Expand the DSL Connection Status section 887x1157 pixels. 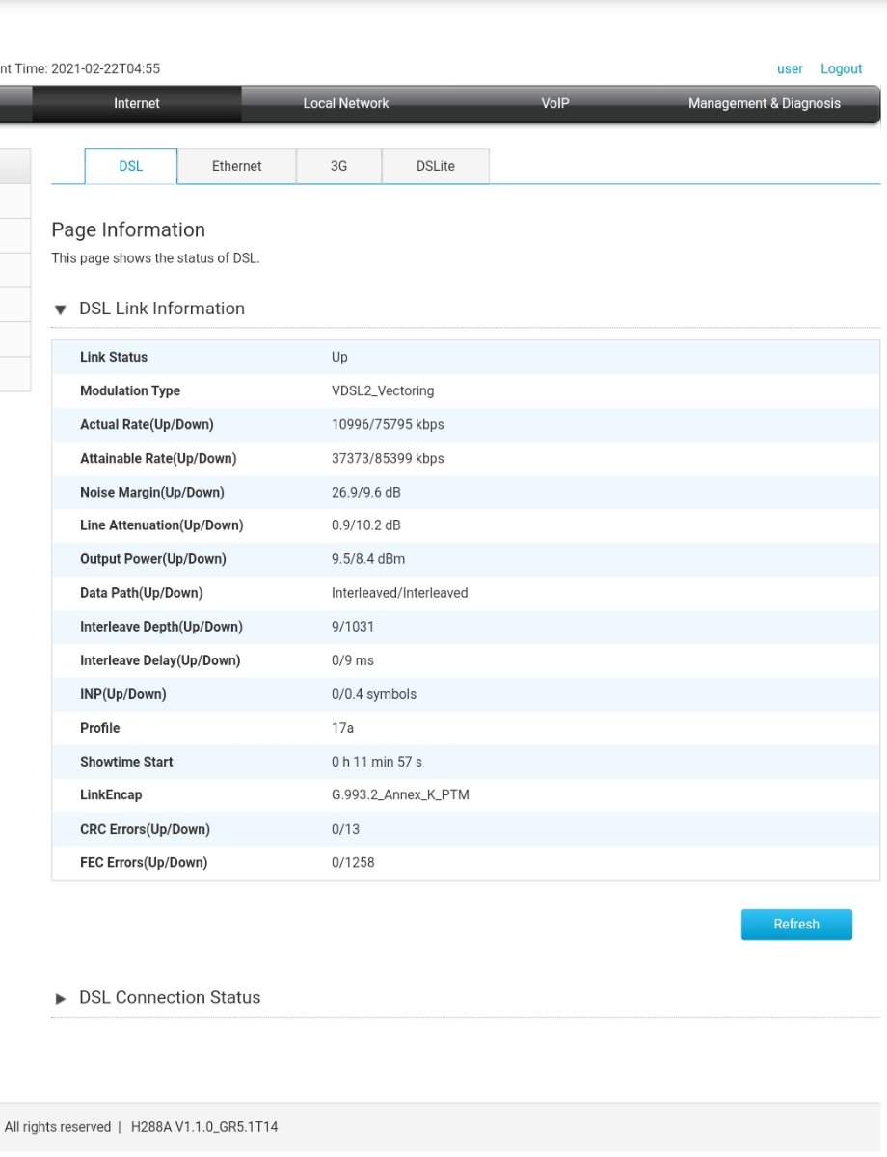[61, 999]
